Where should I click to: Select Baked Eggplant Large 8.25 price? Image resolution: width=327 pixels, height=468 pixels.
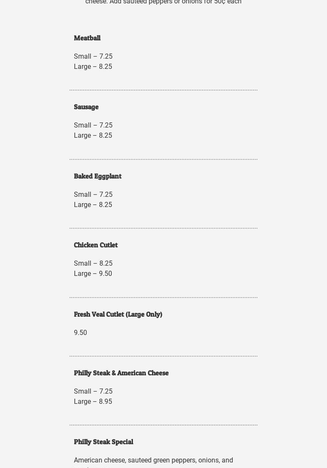point(93,205)
